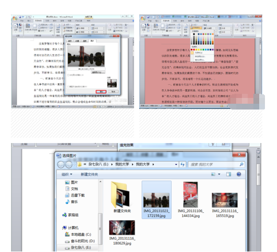Open the 组织 dropdown menu
The height and width of the screenshot is (252, 277).
point(67,174)
